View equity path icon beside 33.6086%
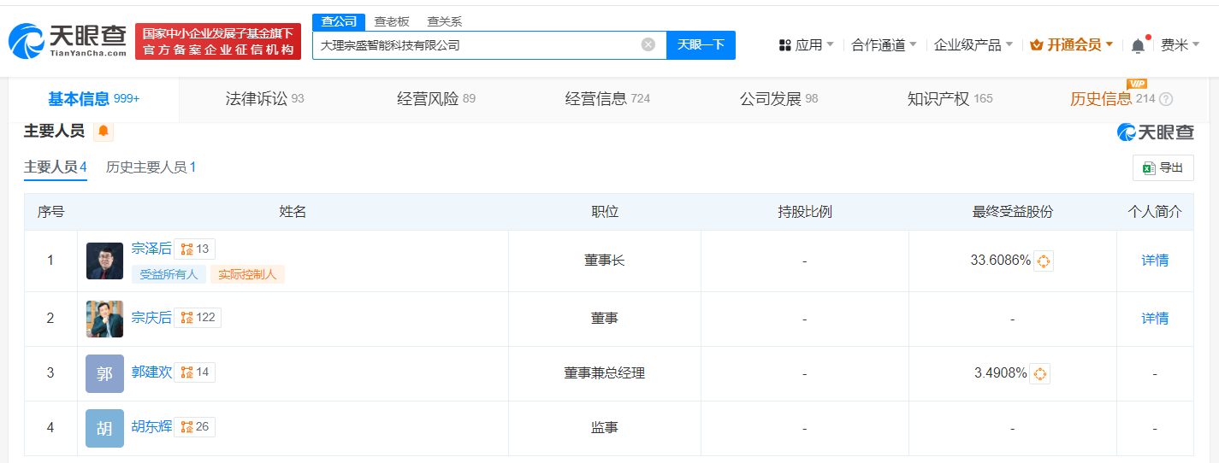The image size is (1219, 463). (x=1044, y=261)
